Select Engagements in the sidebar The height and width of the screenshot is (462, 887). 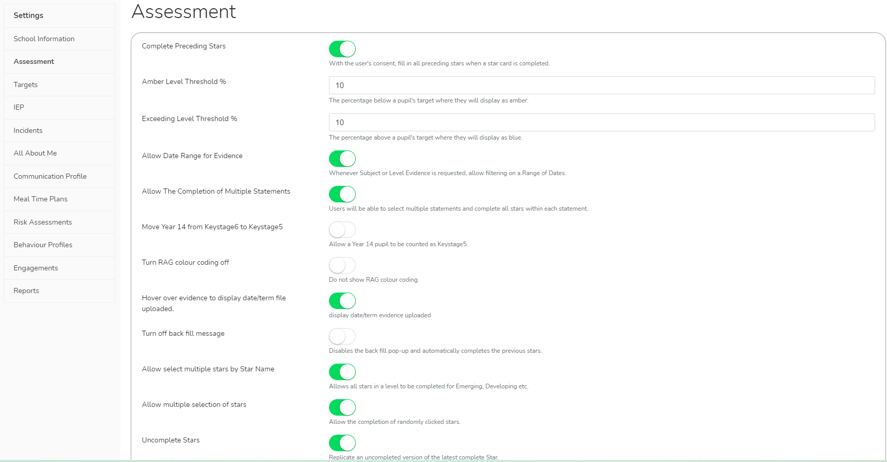coord(59,268)
